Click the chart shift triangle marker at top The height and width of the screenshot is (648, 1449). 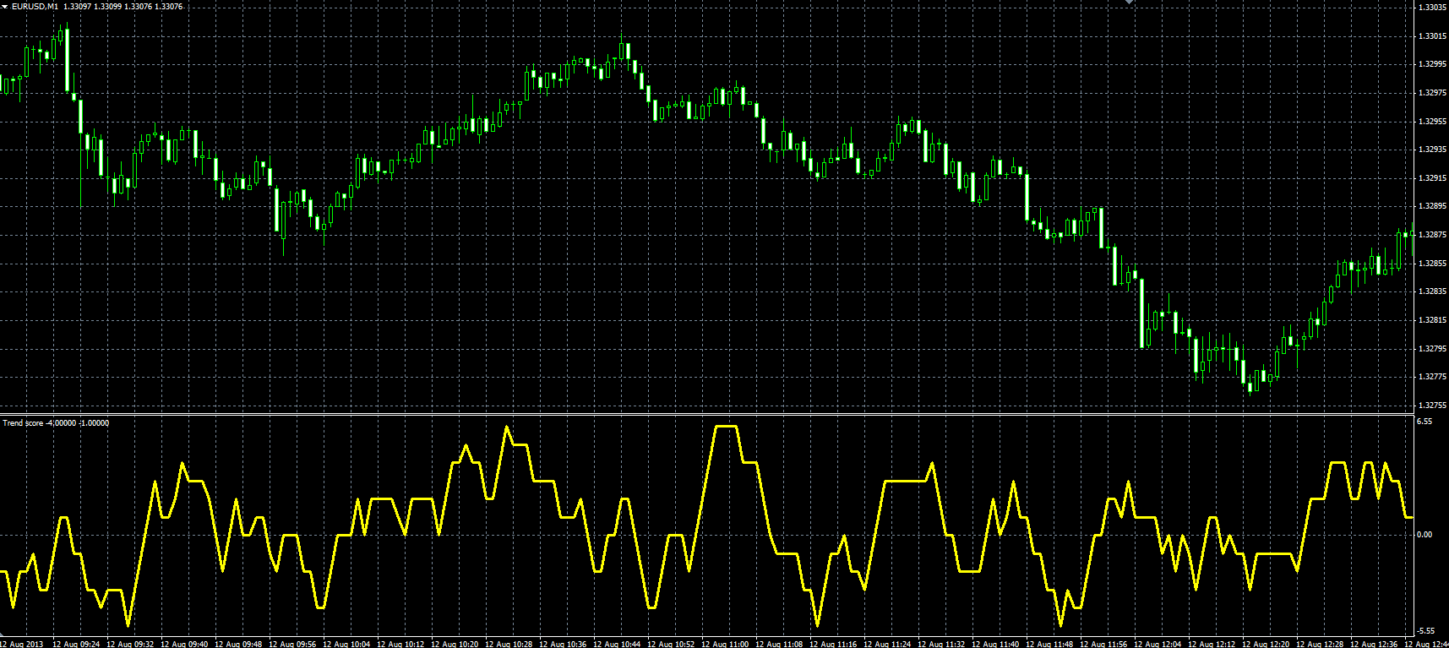(x=1128, y=3)
